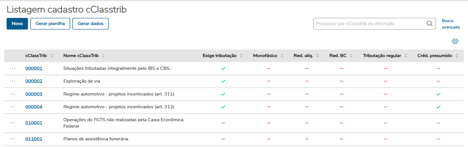Open row actions menu for 000001
The width and height of the screenshot is (468, 147).
coord(13,68)
